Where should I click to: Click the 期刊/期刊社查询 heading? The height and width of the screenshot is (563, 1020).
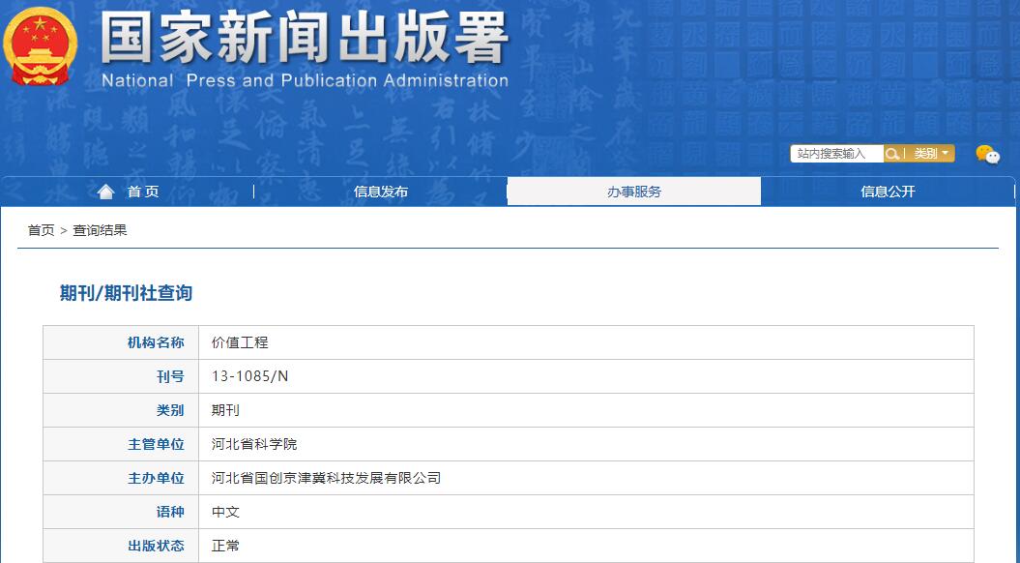point(126,293)
